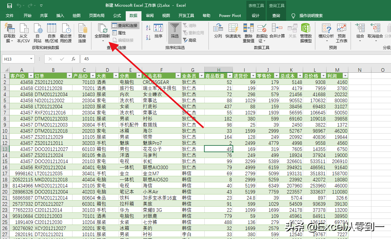Click the Customize Quick Access Toolbar arrow
The width and height of the screenshot is (391, 239).
tap(41, 6)
